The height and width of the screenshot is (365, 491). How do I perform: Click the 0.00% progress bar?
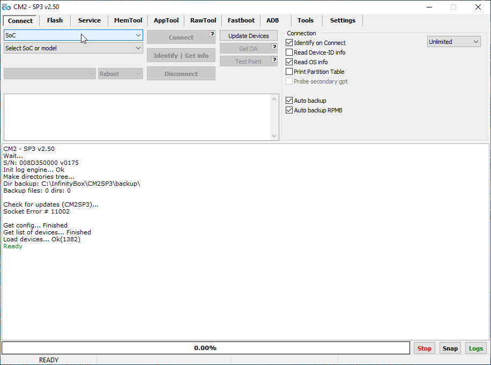click(206, 348)
